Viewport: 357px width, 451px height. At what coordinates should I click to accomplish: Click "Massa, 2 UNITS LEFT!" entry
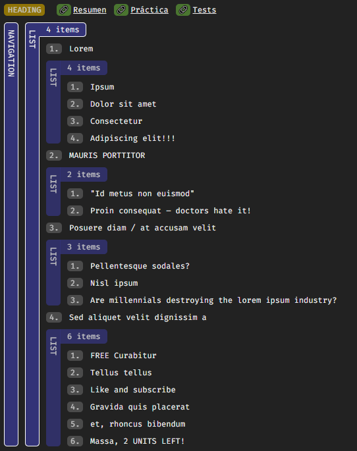tap(137, 441)
